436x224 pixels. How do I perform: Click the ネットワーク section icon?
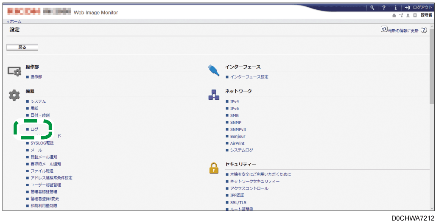pyautogui.click(x=214, y=95)
